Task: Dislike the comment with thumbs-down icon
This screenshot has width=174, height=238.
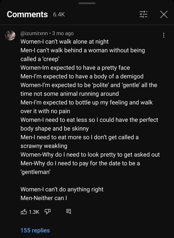Action: tap(47, 212)
